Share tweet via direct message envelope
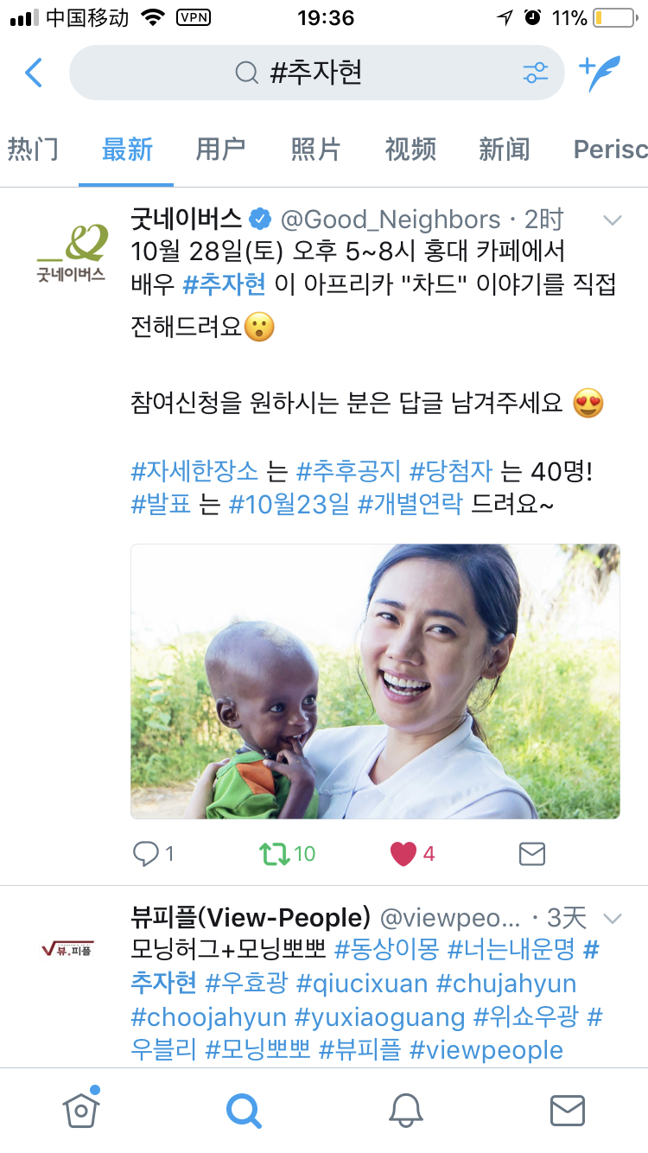This screenshot has width=648, height=1153. point(531,854)
